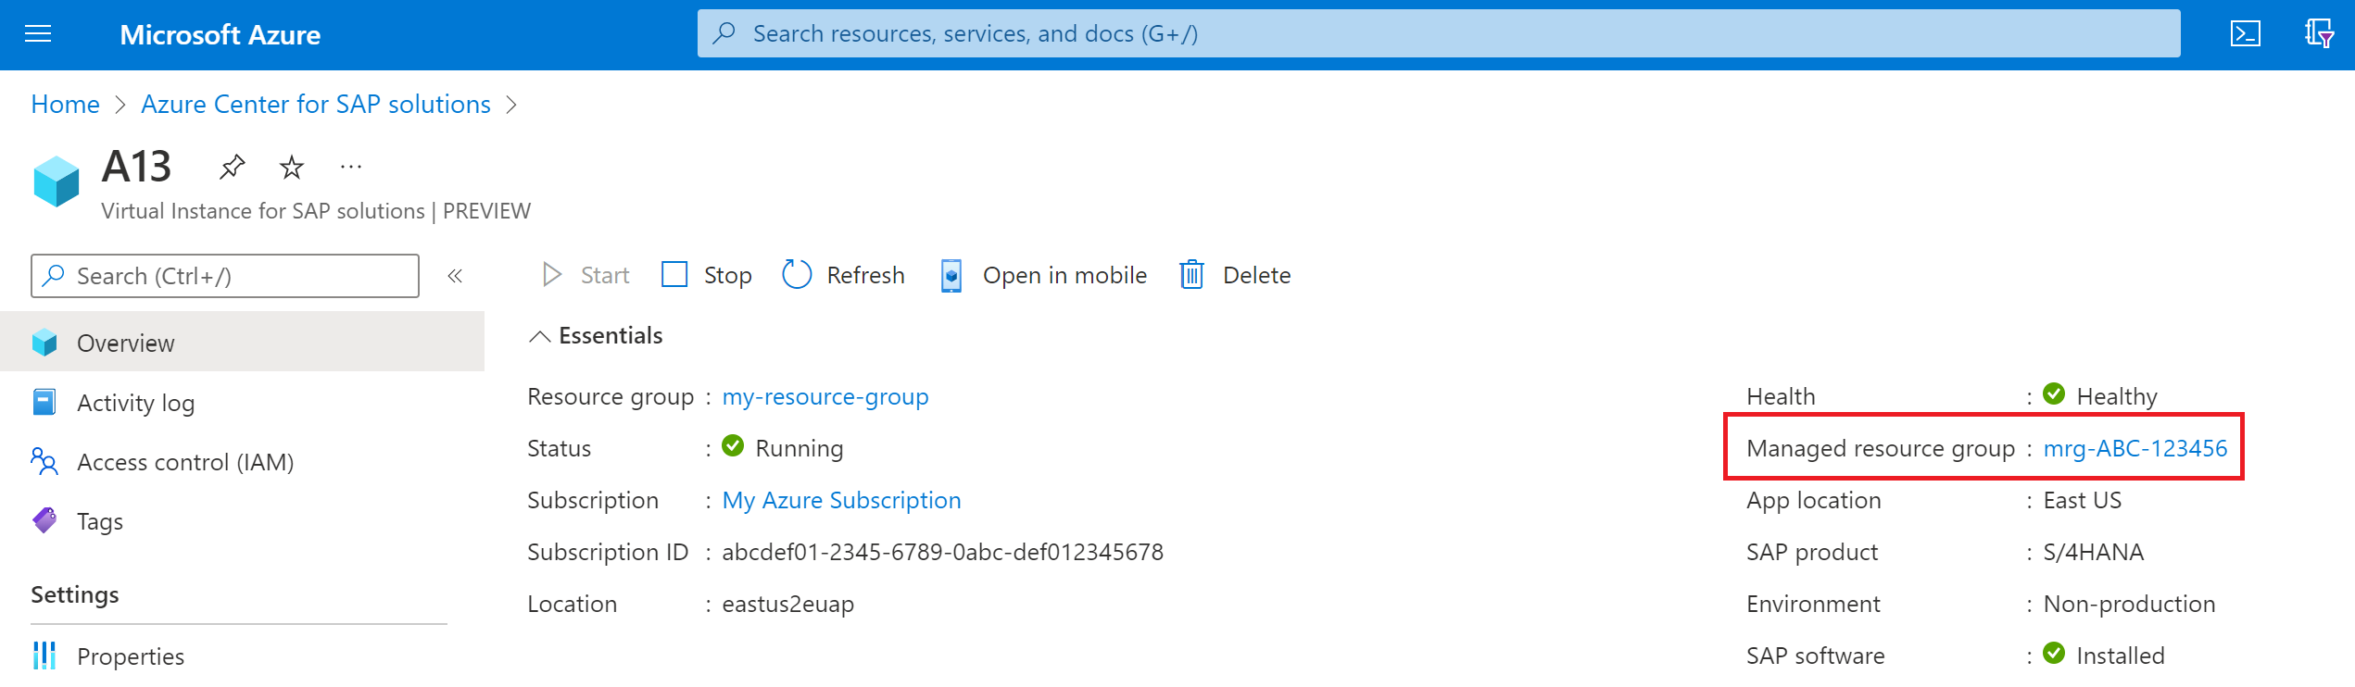Mark A13 as a favorite
2355x687 pixels.
click(x=292, y=168)
